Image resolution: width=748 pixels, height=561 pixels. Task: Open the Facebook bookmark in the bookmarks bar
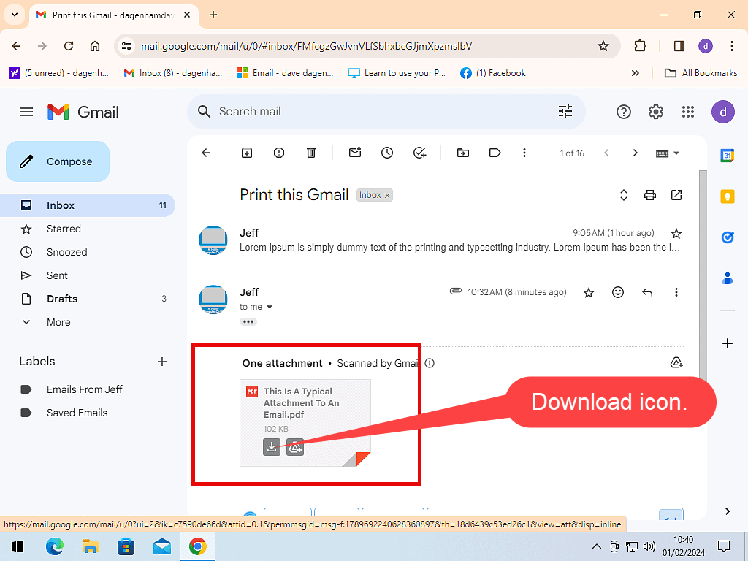(x=493, y=72)
